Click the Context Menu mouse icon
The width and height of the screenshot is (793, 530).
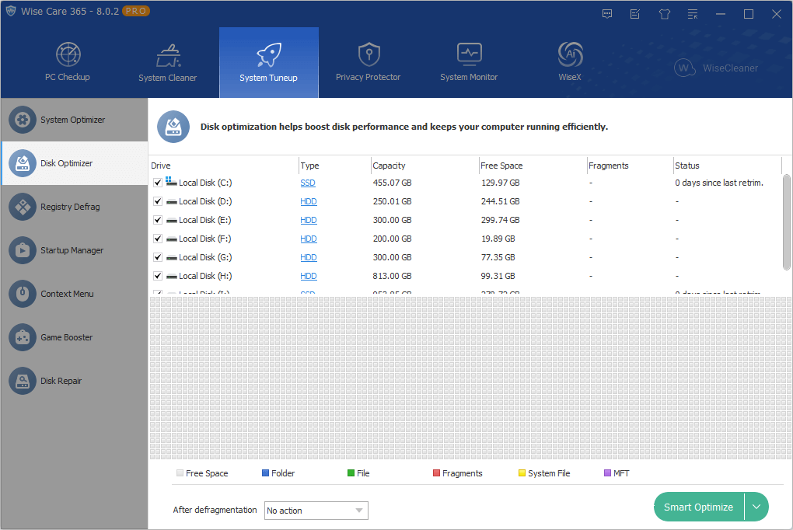(23, 294)
